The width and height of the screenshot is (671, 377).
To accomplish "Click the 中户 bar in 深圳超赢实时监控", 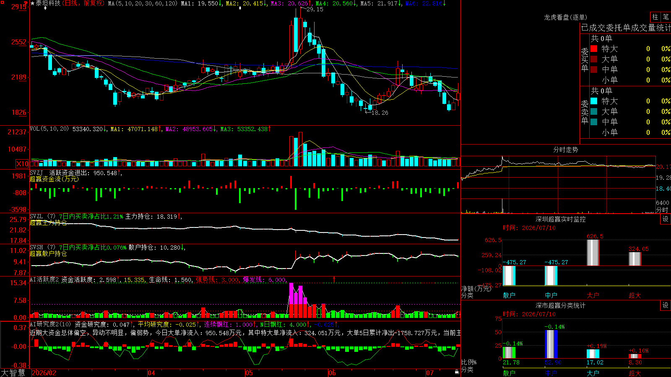I will tap(551, 276).
